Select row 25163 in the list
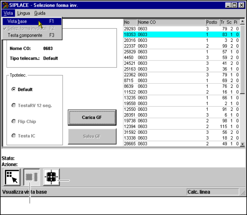 tap(182, 69)
